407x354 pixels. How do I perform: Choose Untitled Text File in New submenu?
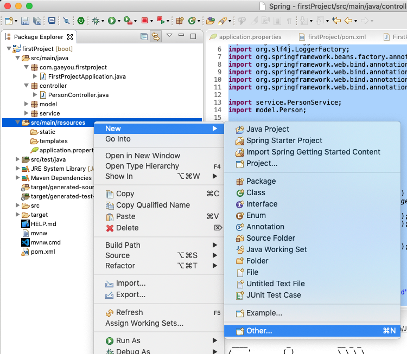click(x=312, y=284)
